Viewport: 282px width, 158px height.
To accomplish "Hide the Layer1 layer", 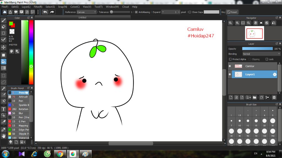I will point(230,74).
